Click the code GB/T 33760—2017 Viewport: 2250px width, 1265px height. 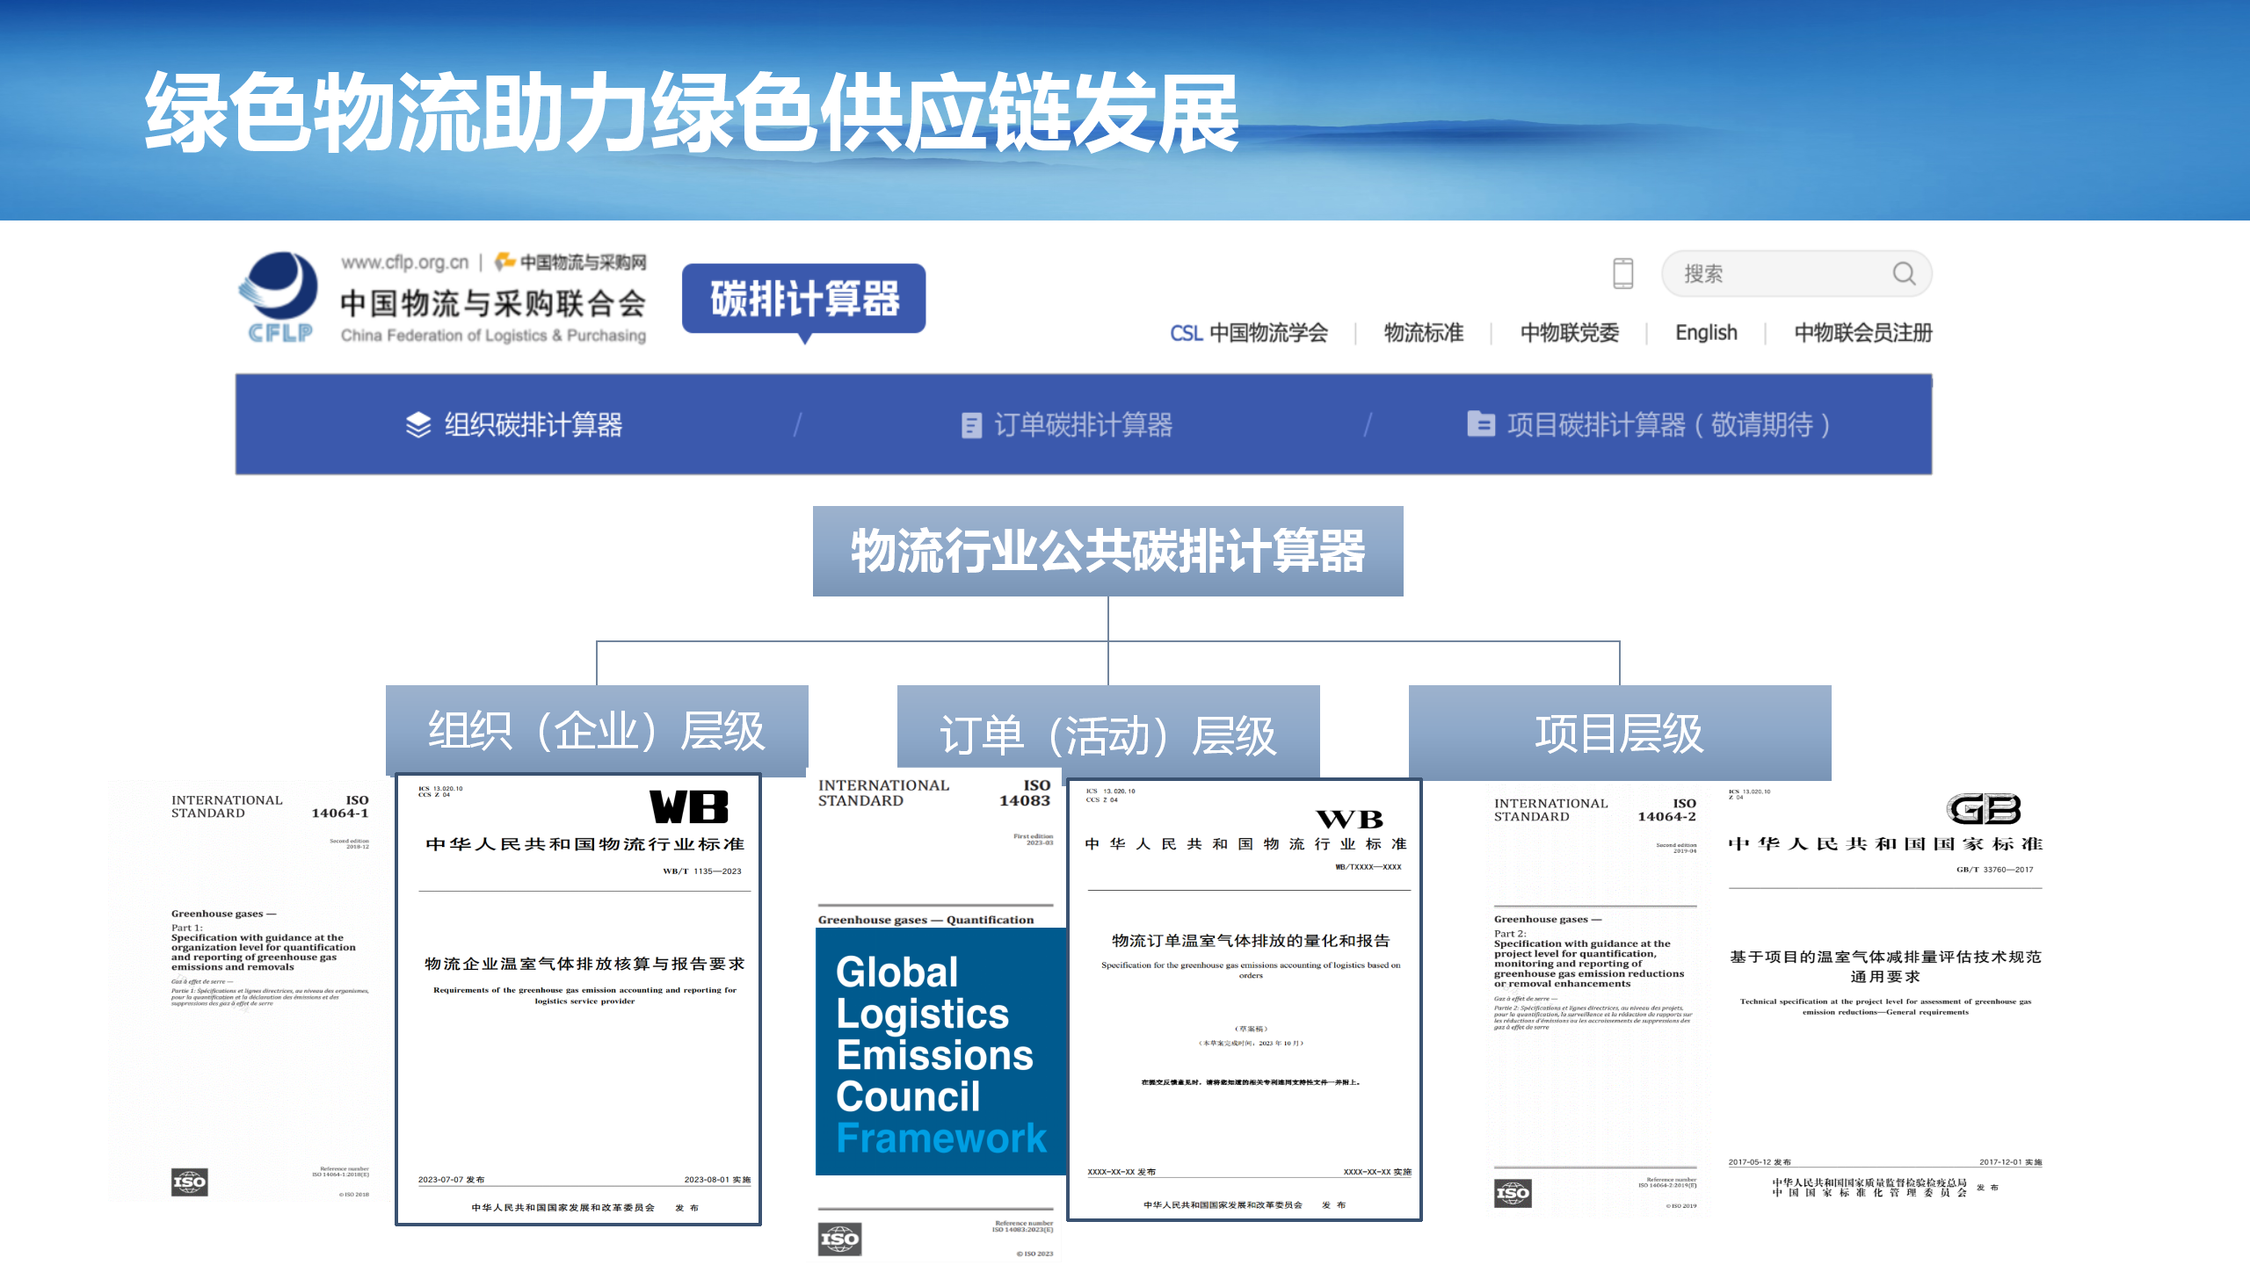1994,870
